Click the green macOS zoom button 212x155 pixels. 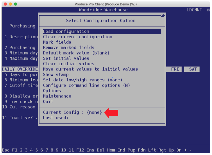click(16, 4)
